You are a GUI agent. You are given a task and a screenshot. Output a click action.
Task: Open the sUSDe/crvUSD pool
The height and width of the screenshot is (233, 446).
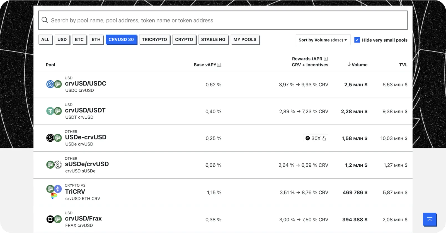click(223, 165)
